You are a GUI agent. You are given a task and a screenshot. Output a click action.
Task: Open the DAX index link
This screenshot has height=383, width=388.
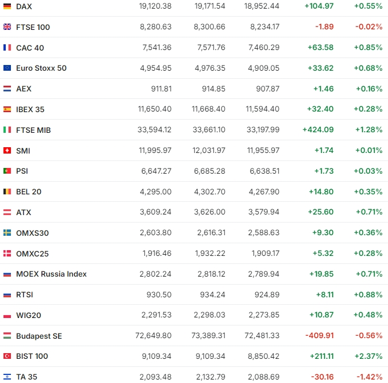(x=24, y=6)
